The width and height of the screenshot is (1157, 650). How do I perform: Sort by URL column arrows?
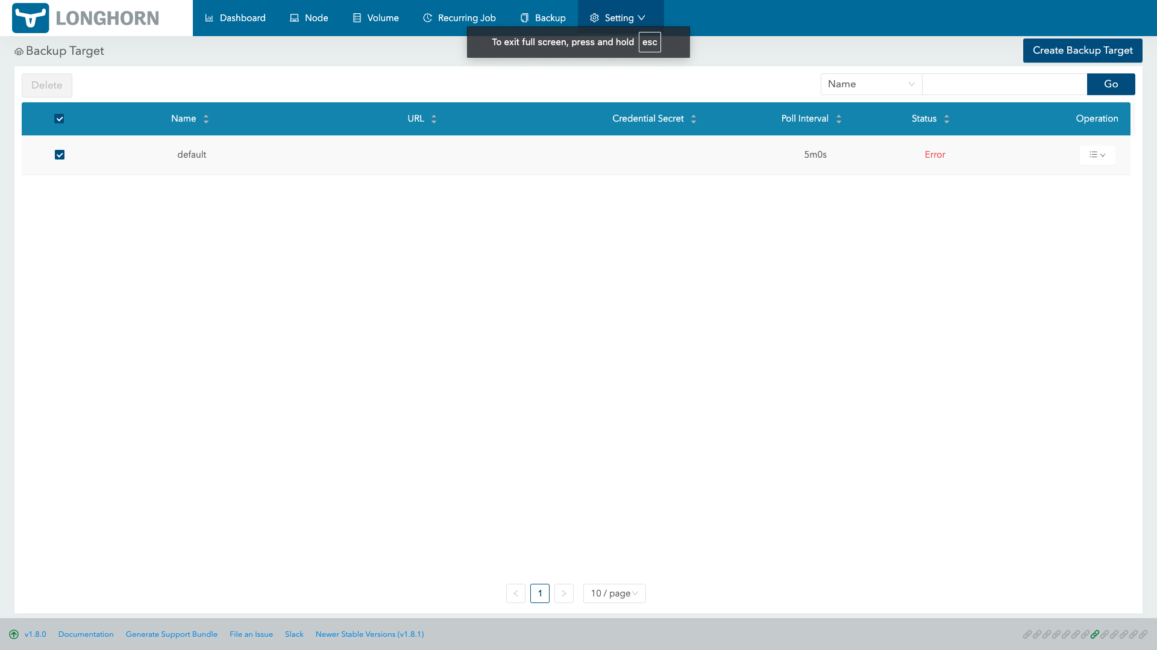pyautogui.click(x=434, y=119)
